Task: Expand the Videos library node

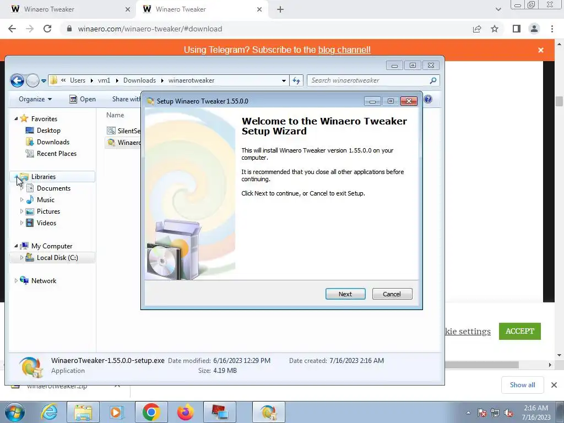Action: (21, 223)
